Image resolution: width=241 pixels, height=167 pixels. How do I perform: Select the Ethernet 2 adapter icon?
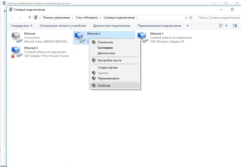(x=80, y=38)
